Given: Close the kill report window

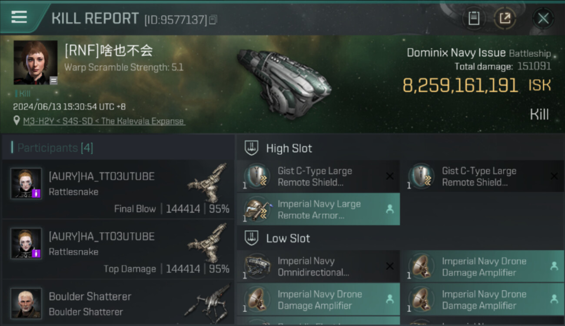Looking at the screenshot, I should pyautogui.click(x=543, y=18).
